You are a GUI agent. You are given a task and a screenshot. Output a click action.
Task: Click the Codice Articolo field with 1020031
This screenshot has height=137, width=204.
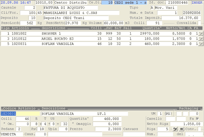20,114
